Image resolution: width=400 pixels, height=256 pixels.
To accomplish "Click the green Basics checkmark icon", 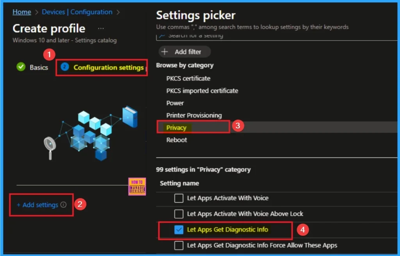I will (21, 67).
